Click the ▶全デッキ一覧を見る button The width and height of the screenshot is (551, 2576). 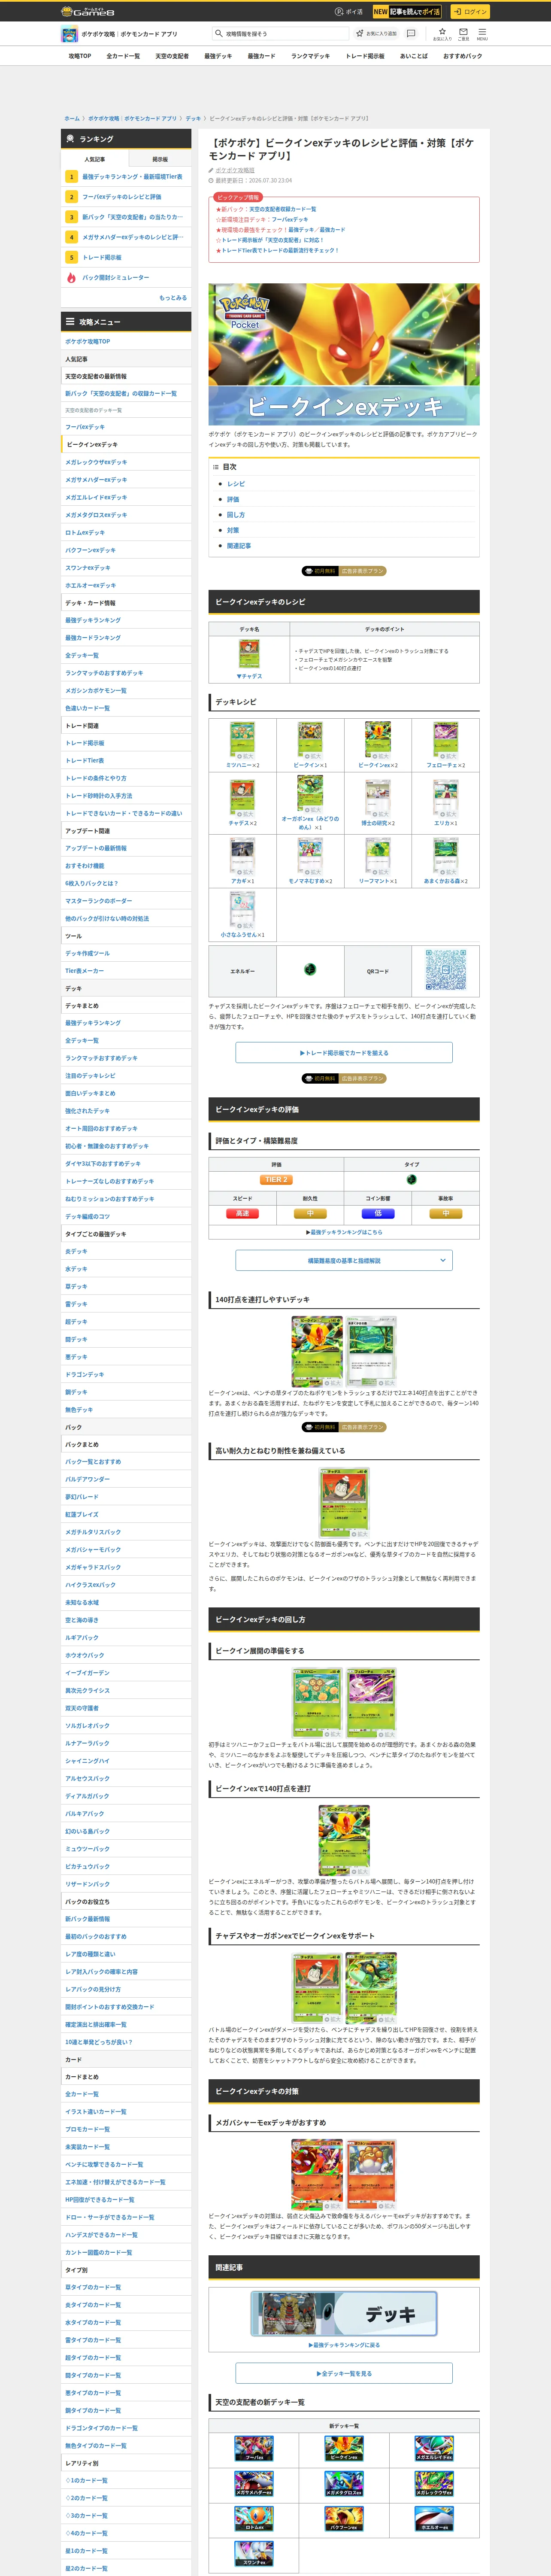[344, 2373]
